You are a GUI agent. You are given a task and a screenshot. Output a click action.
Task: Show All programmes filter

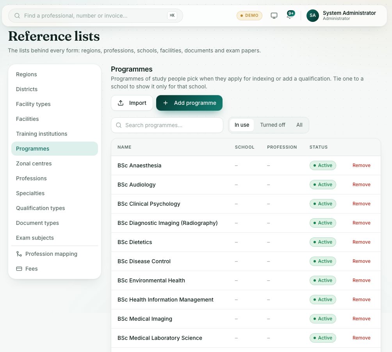pos(299,125)
